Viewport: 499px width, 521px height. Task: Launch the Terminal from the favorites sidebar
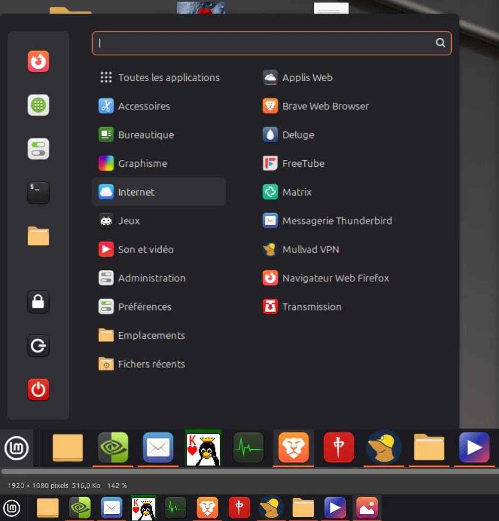tap(38, 192)
